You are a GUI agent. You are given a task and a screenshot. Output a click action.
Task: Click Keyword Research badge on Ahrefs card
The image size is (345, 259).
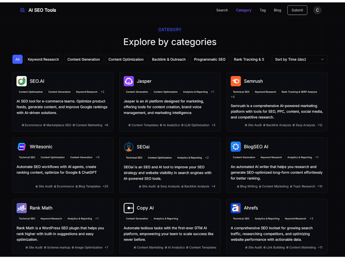pos(295,219)
